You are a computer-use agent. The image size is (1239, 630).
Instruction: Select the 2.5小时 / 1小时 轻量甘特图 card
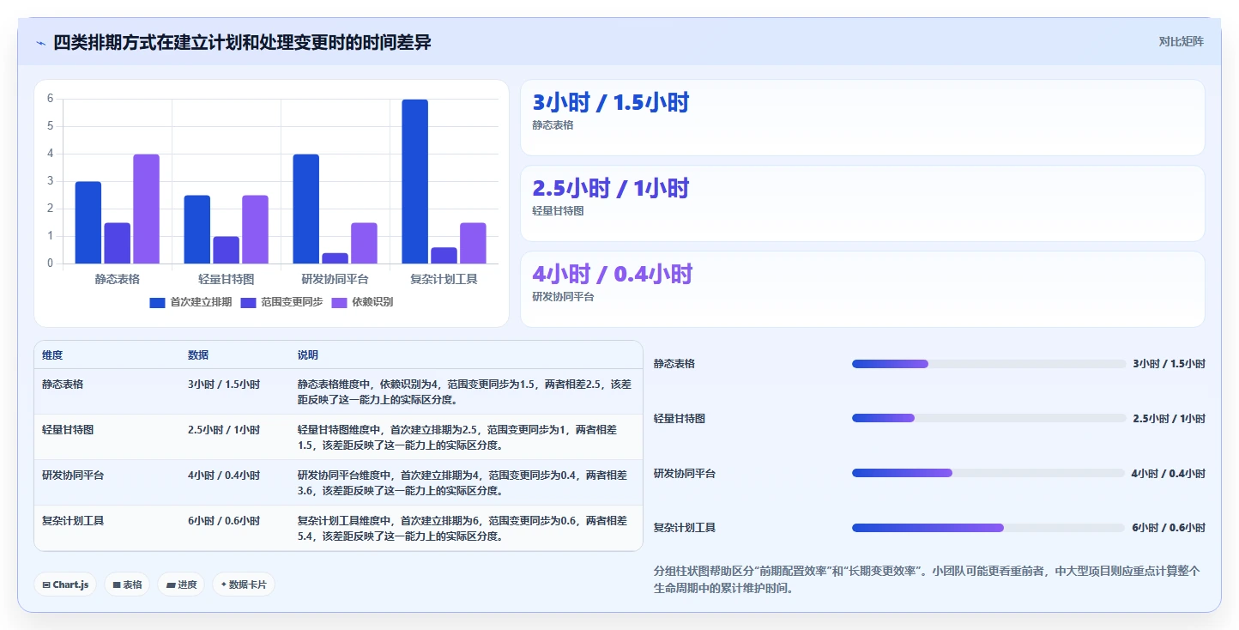pyautogui.click(x=862, y=203)
